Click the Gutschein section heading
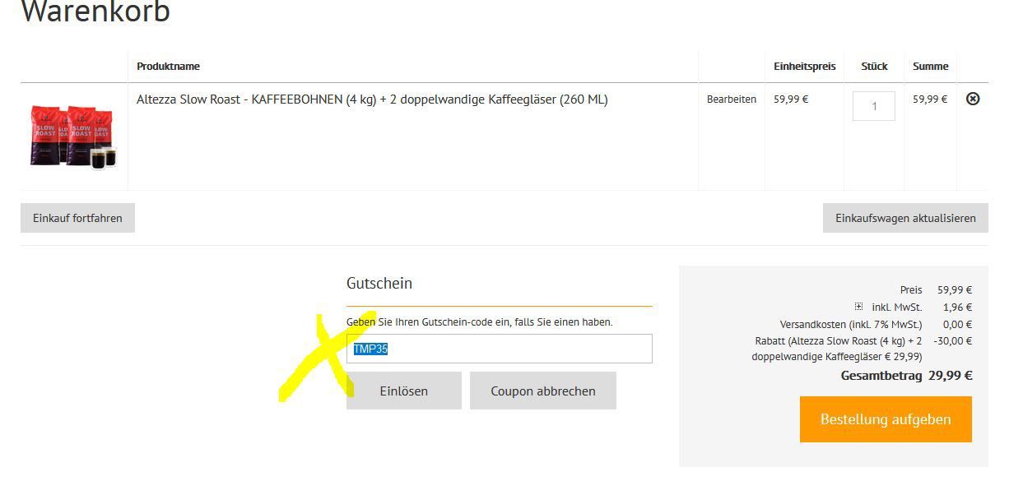 379,283
